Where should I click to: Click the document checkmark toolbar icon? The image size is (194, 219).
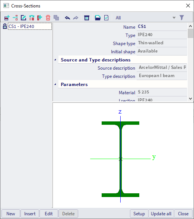coord(106,18)
